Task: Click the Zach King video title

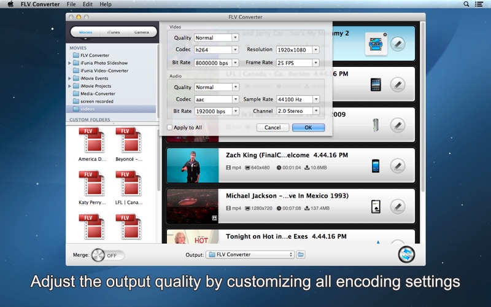Action: coord(287,155)
